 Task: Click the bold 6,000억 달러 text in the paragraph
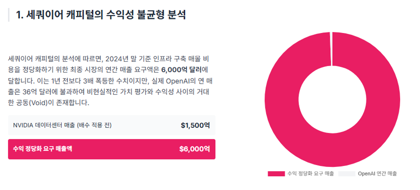[x=182, y=69]
